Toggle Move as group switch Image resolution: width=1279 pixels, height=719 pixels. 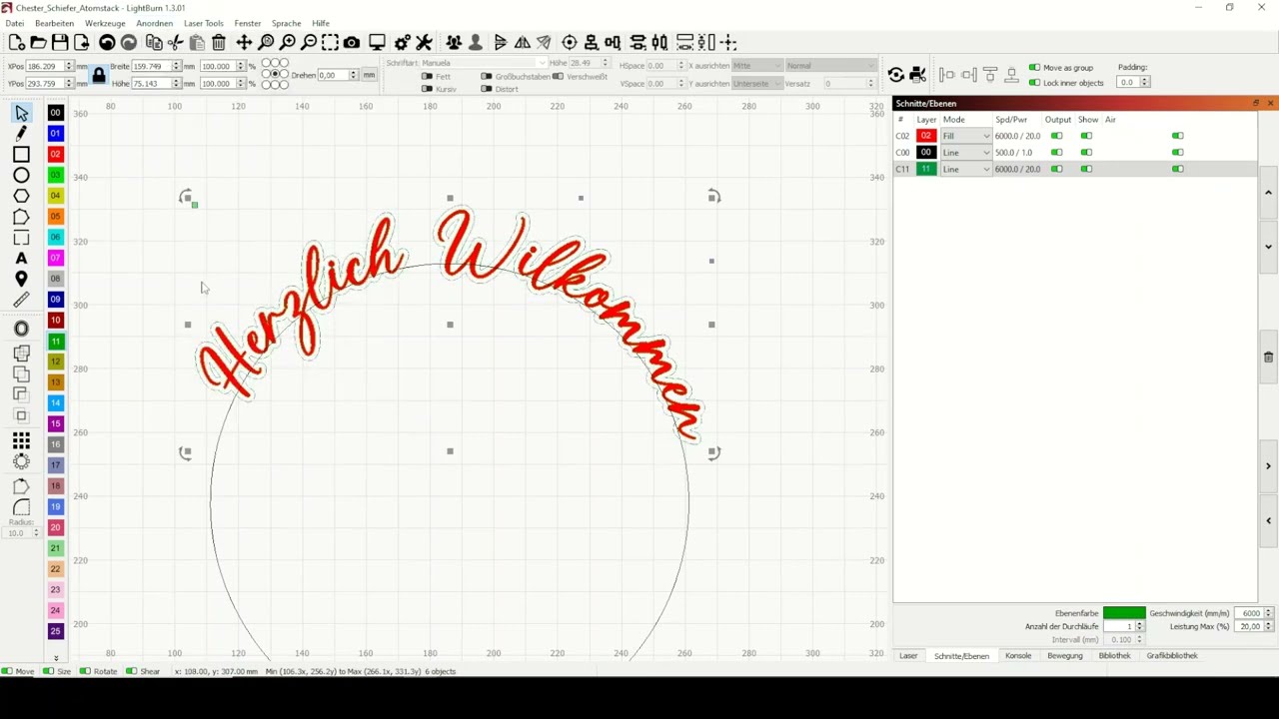point(1034,68)
